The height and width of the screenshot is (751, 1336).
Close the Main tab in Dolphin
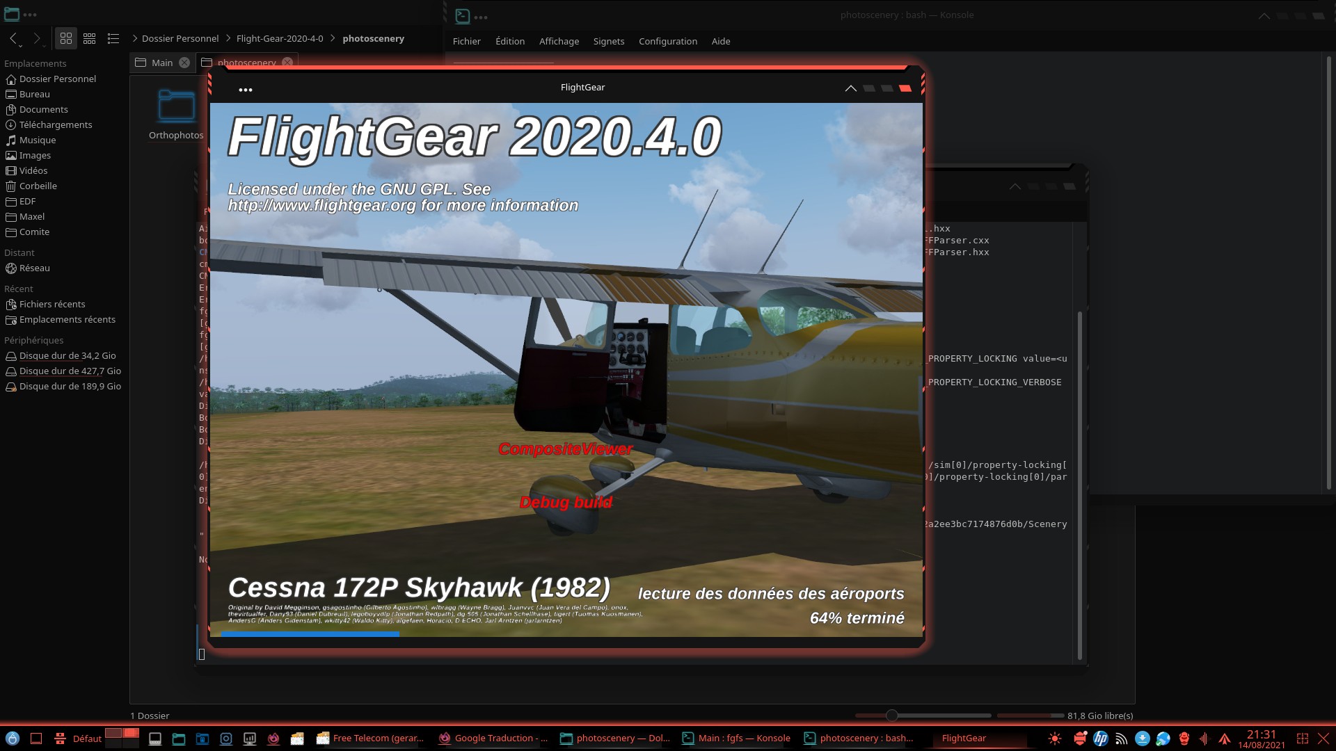coord(184,63)
